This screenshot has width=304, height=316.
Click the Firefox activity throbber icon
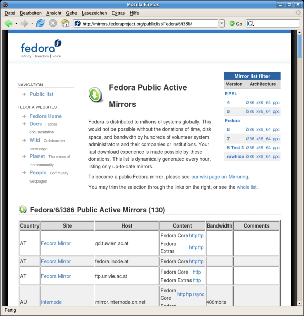(x=298, y=12)
